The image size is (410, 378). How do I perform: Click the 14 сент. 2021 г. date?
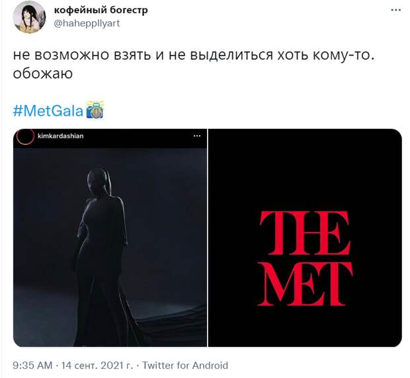[x=97, y=365]
